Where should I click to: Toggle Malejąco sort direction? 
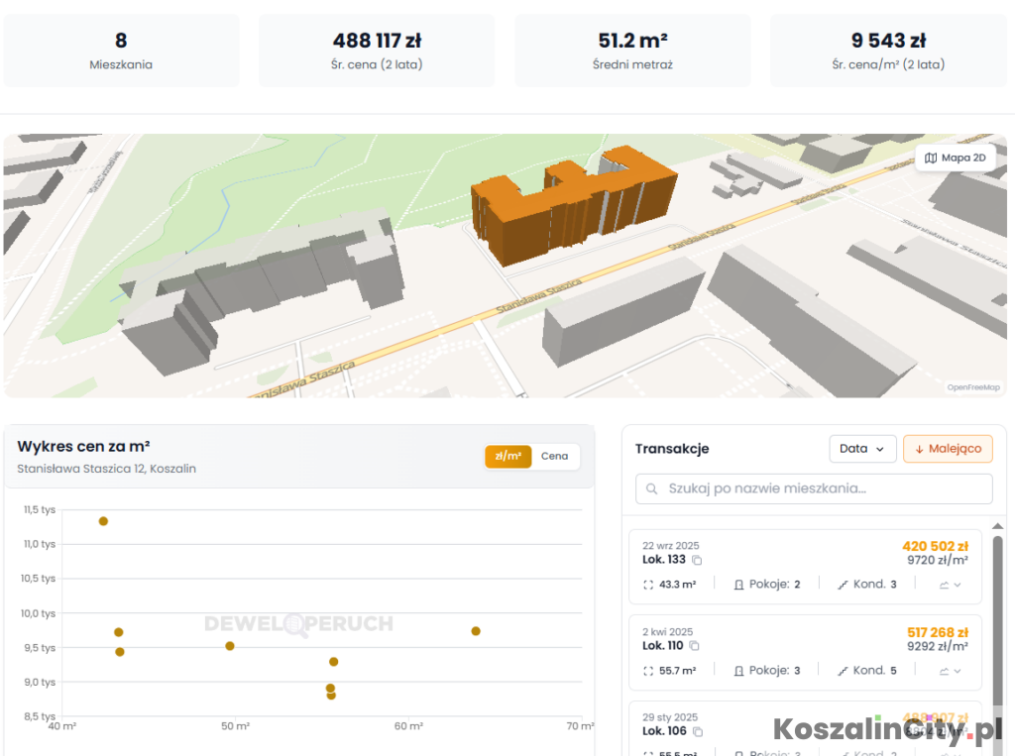(947, 449)
